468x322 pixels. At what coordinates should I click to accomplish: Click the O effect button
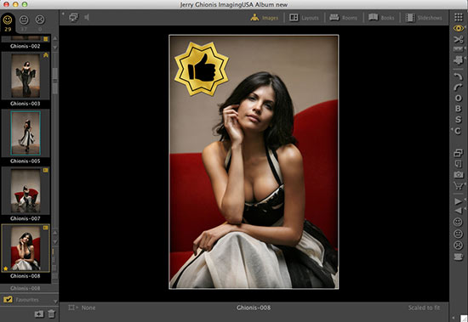coord(458,98)
